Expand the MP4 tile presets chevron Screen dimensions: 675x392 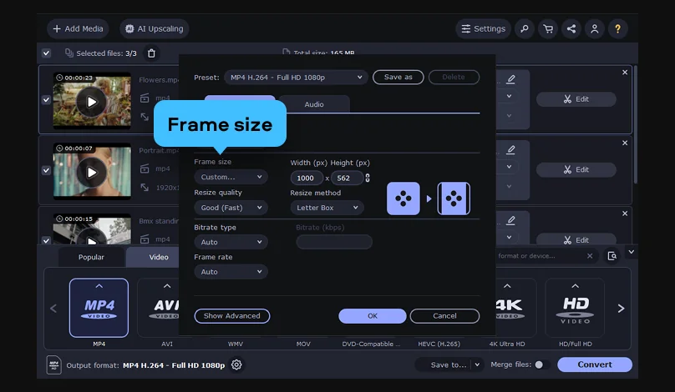[99, 286]
